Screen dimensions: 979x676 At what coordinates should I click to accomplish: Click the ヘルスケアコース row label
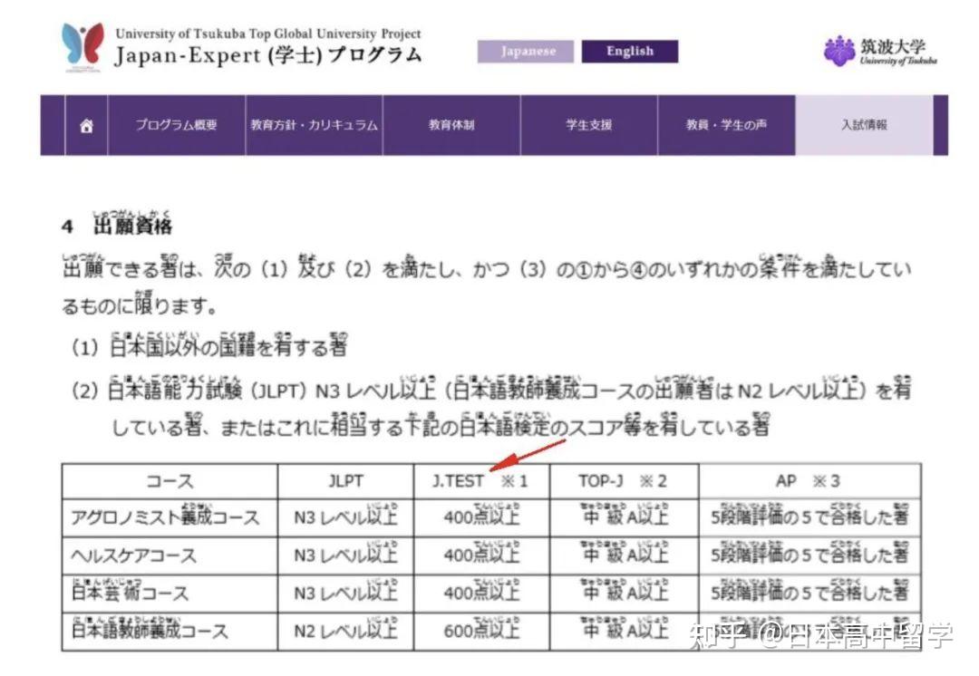(133, 555)
